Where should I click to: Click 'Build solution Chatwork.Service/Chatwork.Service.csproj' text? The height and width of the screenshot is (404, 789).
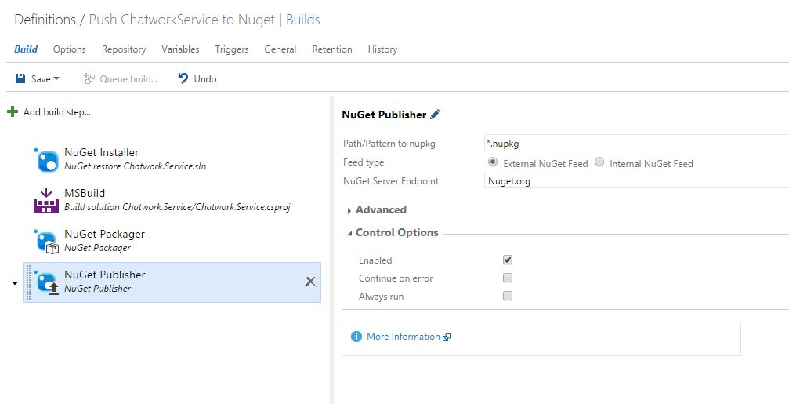177,207
